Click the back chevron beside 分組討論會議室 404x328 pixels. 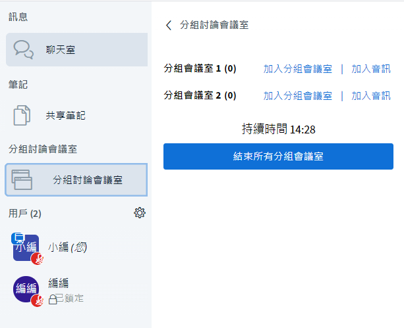click(169, 25)
